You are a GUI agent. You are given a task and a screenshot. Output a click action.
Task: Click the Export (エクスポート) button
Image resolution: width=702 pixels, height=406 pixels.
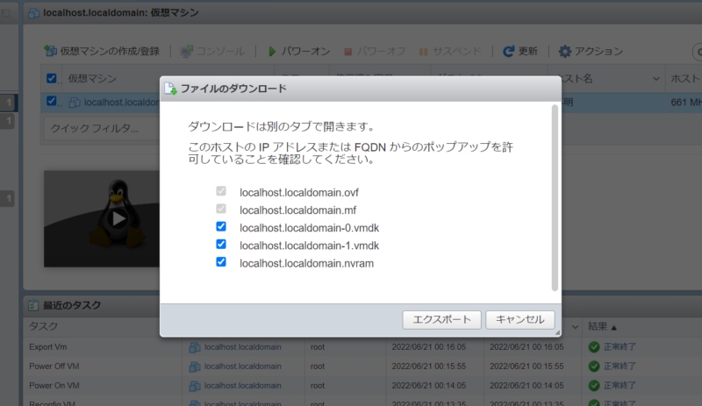(441, 319)
